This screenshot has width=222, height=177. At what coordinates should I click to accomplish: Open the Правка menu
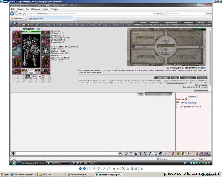tap(20, 9)
